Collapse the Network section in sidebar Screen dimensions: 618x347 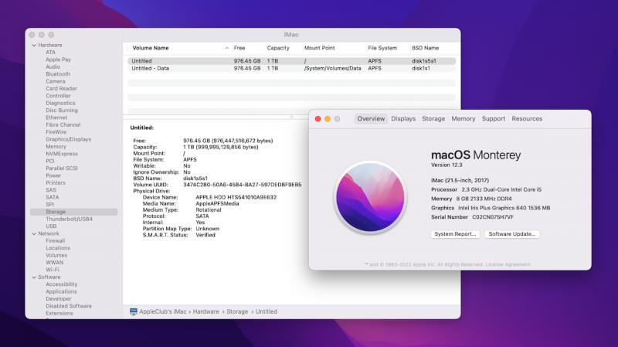[x=34, y=234]
